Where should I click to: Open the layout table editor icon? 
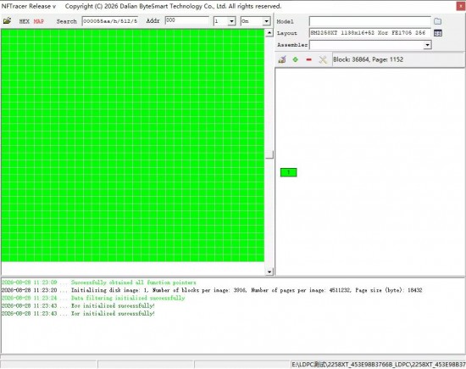(438, 33)
